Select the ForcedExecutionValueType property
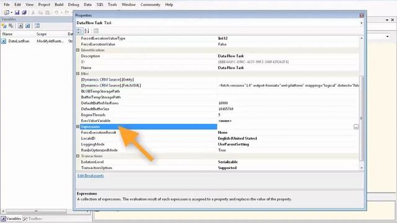Image resolution: width=397 pixels, height=223 pixels. coord(103,38)
